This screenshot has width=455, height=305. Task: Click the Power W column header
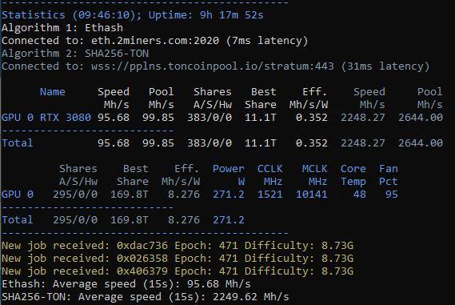229,175
